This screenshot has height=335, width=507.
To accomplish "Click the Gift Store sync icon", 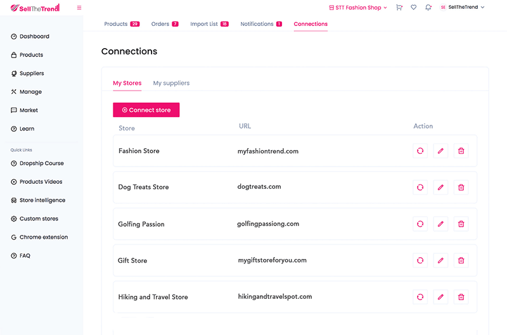I will (x=420, y=260).
